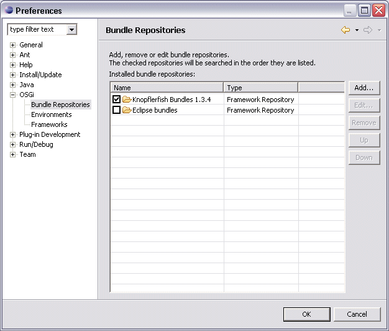Collapse the OSGi tree node
Viewport: 389px width, 331px height.
[x=12, y=95]
